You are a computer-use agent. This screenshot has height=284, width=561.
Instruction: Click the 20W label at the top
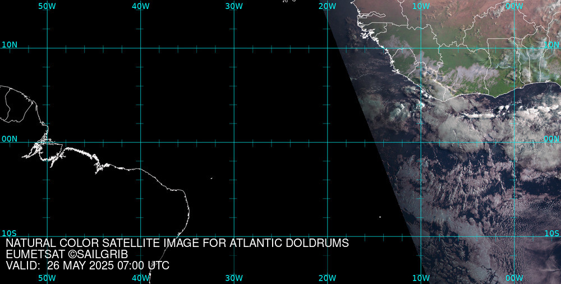tap(328, 6)
